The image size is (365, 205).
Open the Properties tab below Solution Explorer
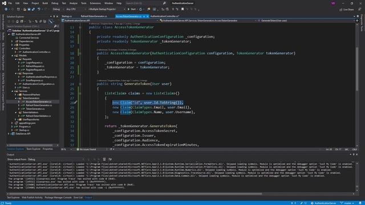coord(48,149)
